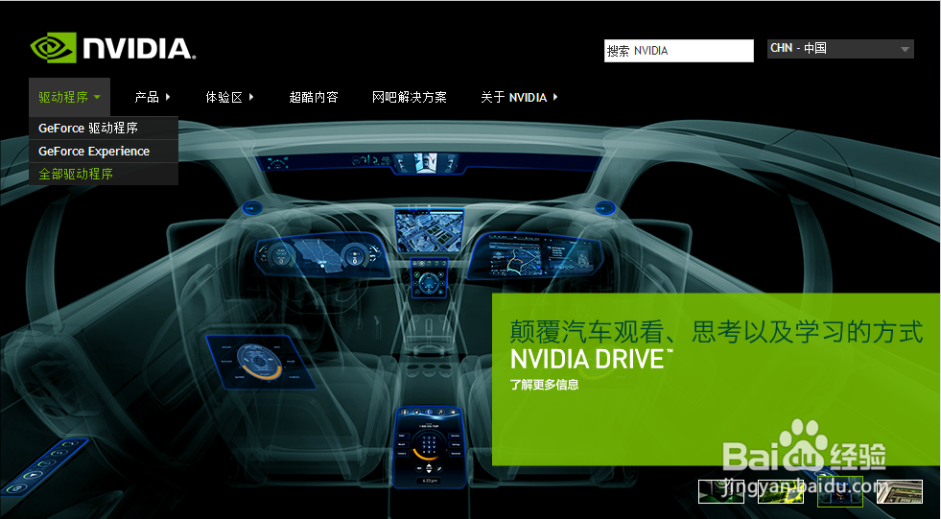Click the 了解更多信息 link

[x=544, y=385]
